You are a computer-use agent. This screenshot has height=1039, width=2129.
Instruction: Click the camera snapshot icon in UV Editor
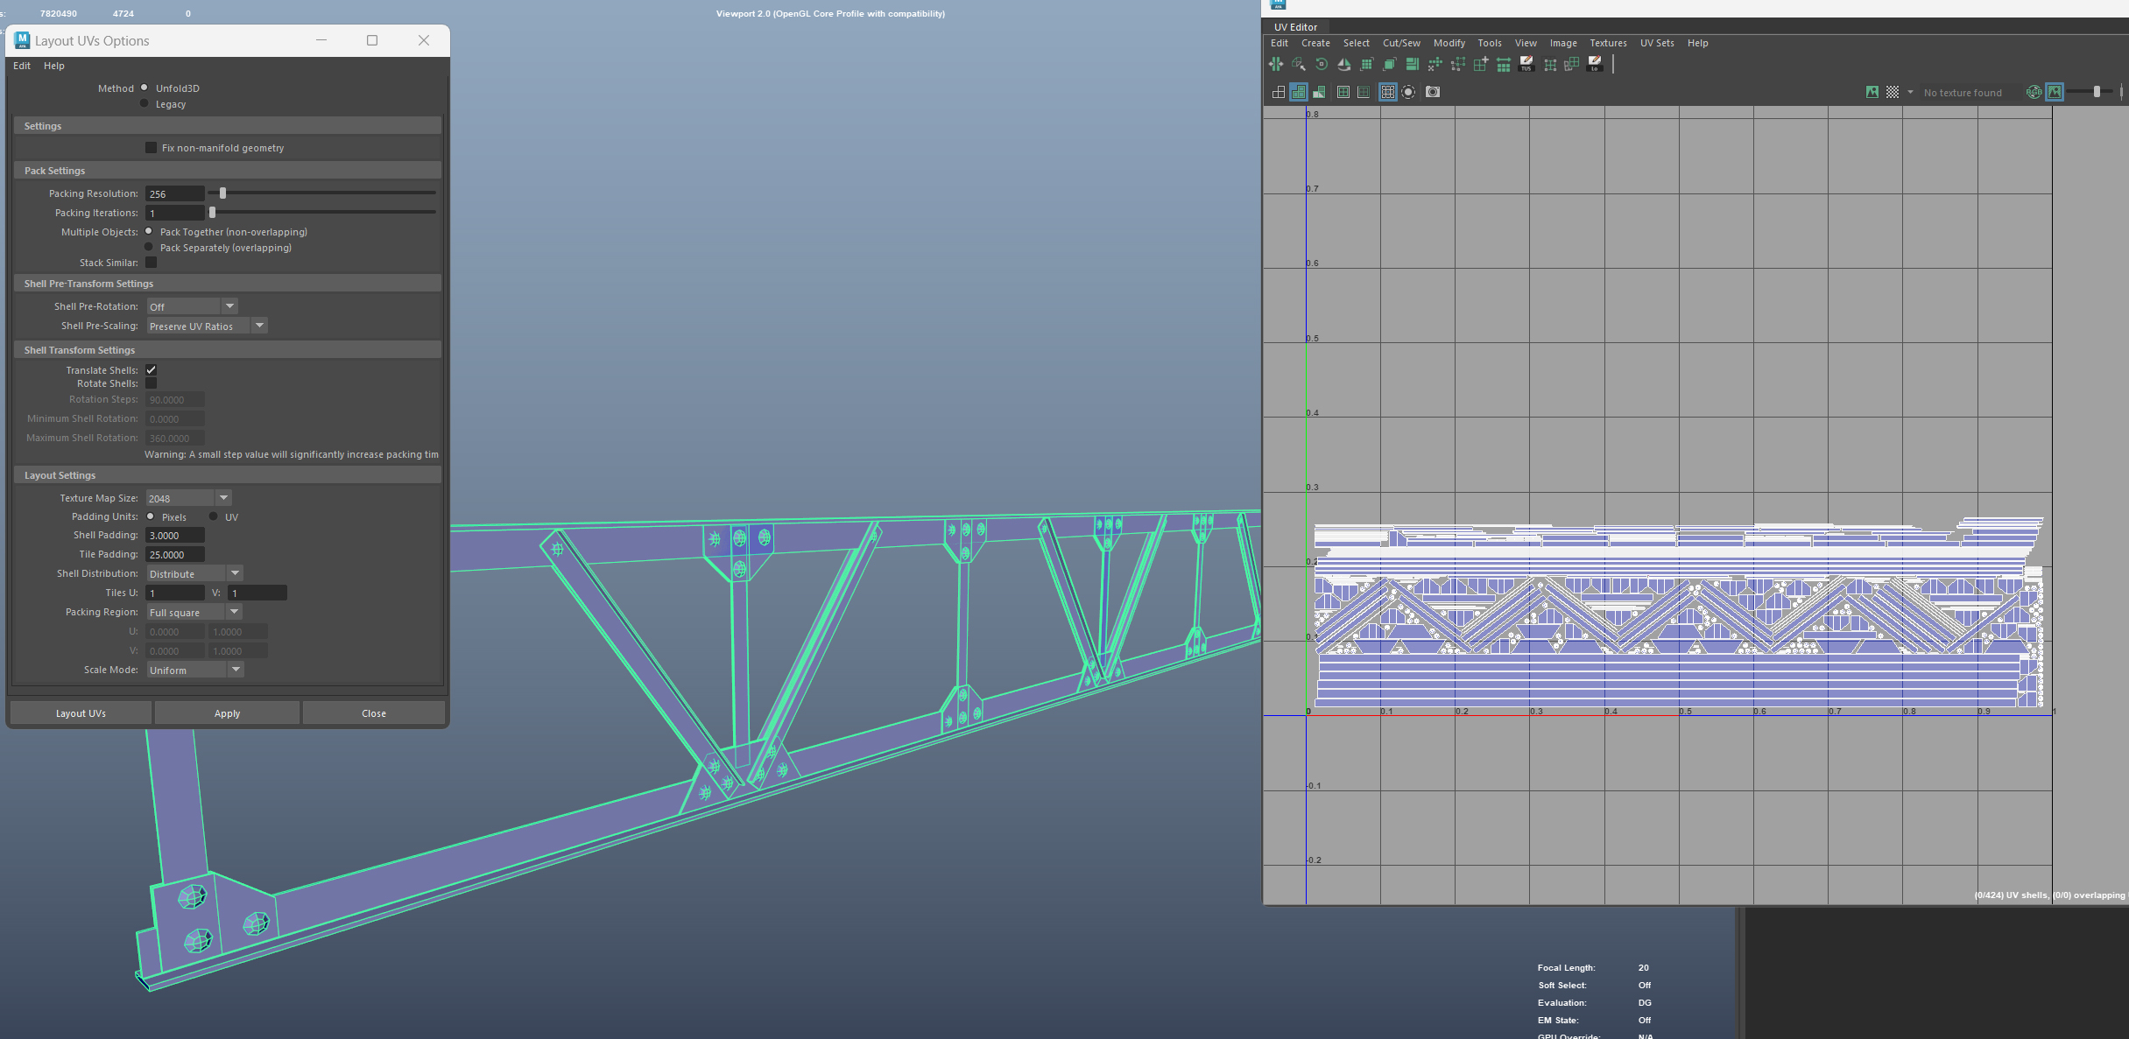tap(1433, 92)
